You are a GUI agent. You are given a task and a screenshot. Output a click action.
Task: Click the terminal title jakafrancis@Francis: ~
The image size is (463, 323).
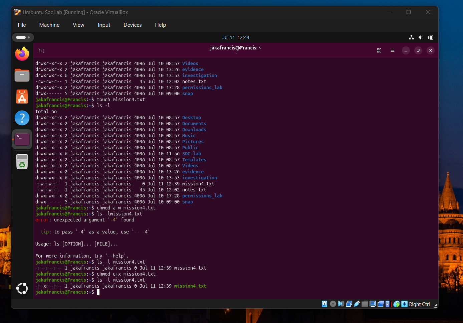pos(236,48)
